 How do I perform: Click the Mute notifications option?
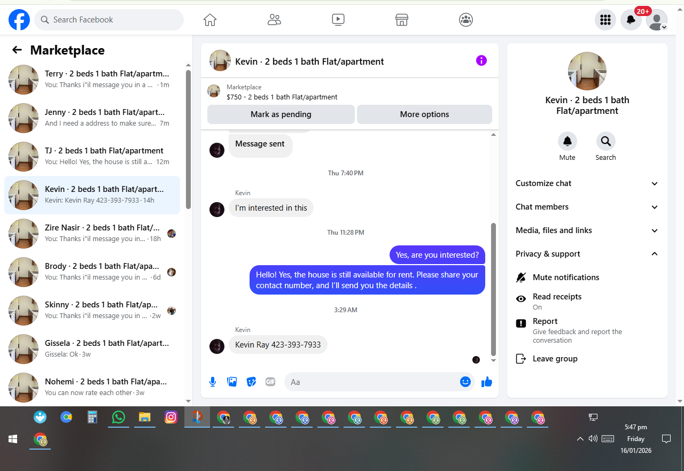(x=587, y=277)
